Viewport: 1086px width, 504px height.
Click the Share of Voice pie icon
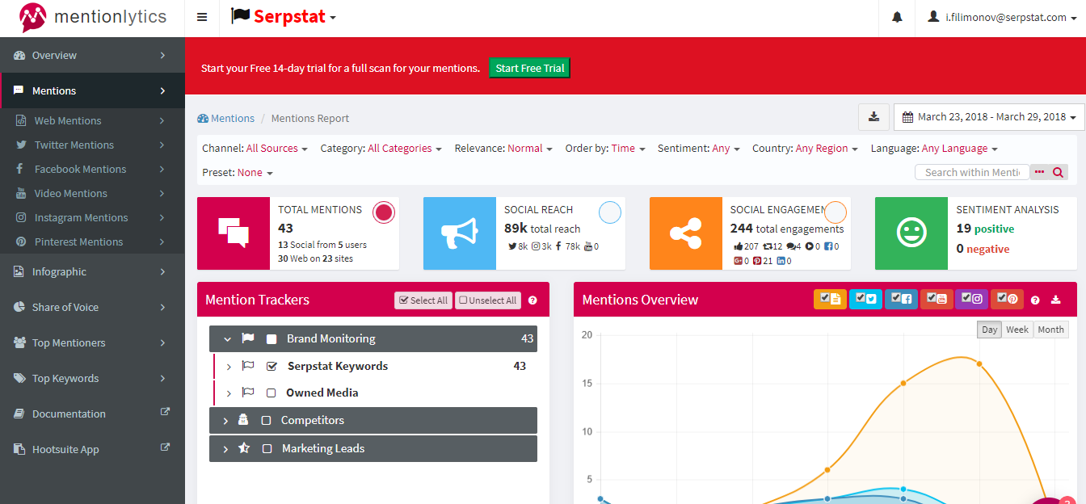coord(19,308)
